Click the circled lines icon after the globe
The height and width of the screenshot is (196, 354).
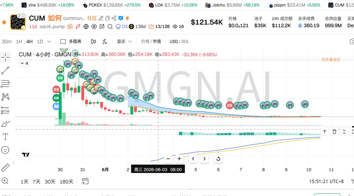(x=94, y=27)
